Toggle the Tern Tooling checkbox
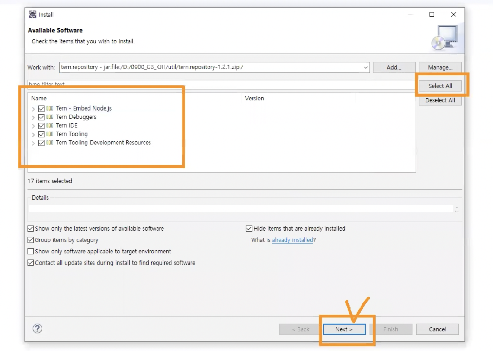The image size is (493, 351). (x=41, y=134)
